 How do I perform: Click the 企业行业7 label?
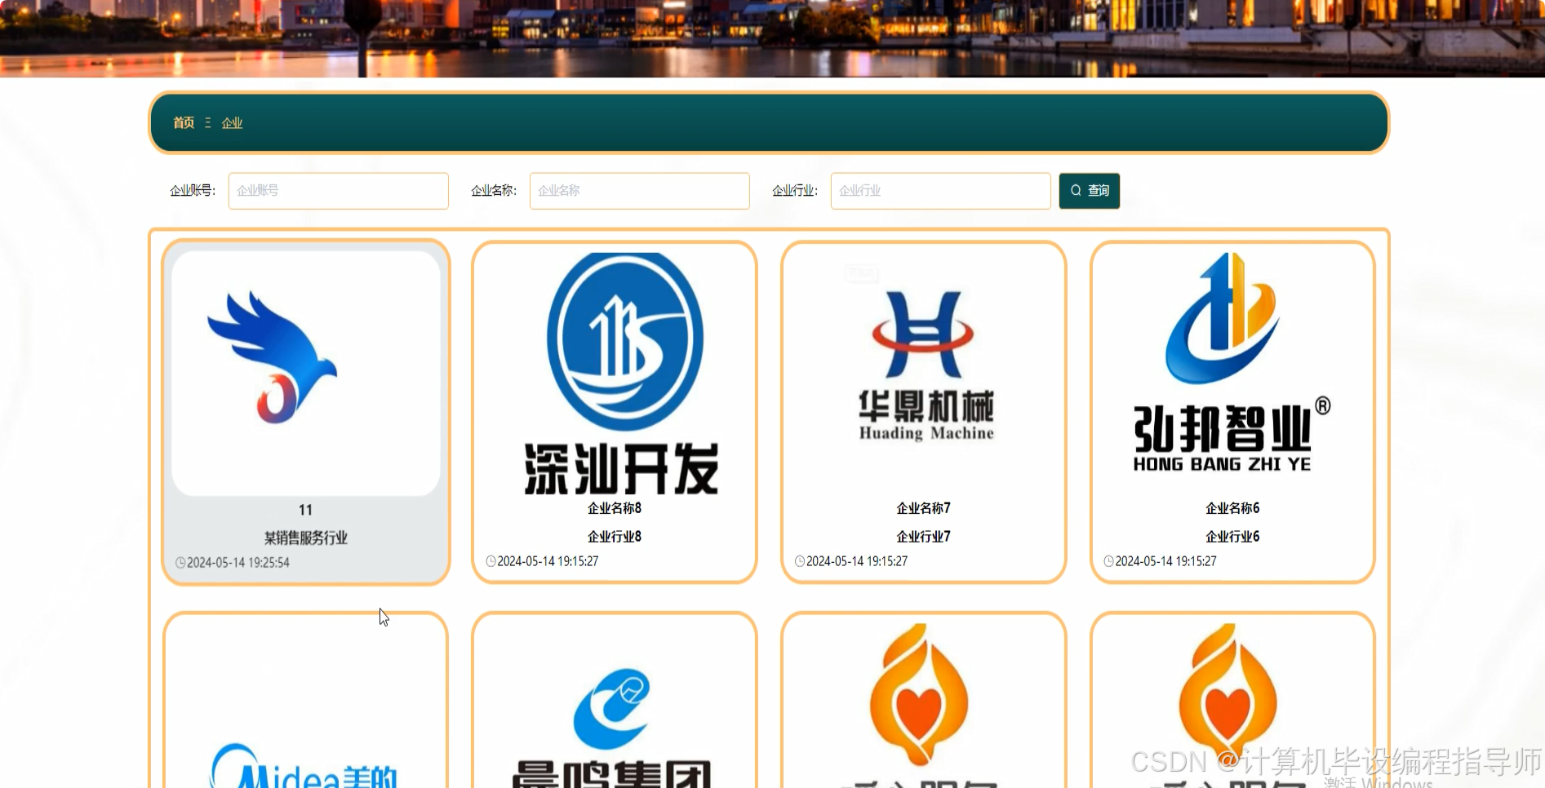(924, 537)
